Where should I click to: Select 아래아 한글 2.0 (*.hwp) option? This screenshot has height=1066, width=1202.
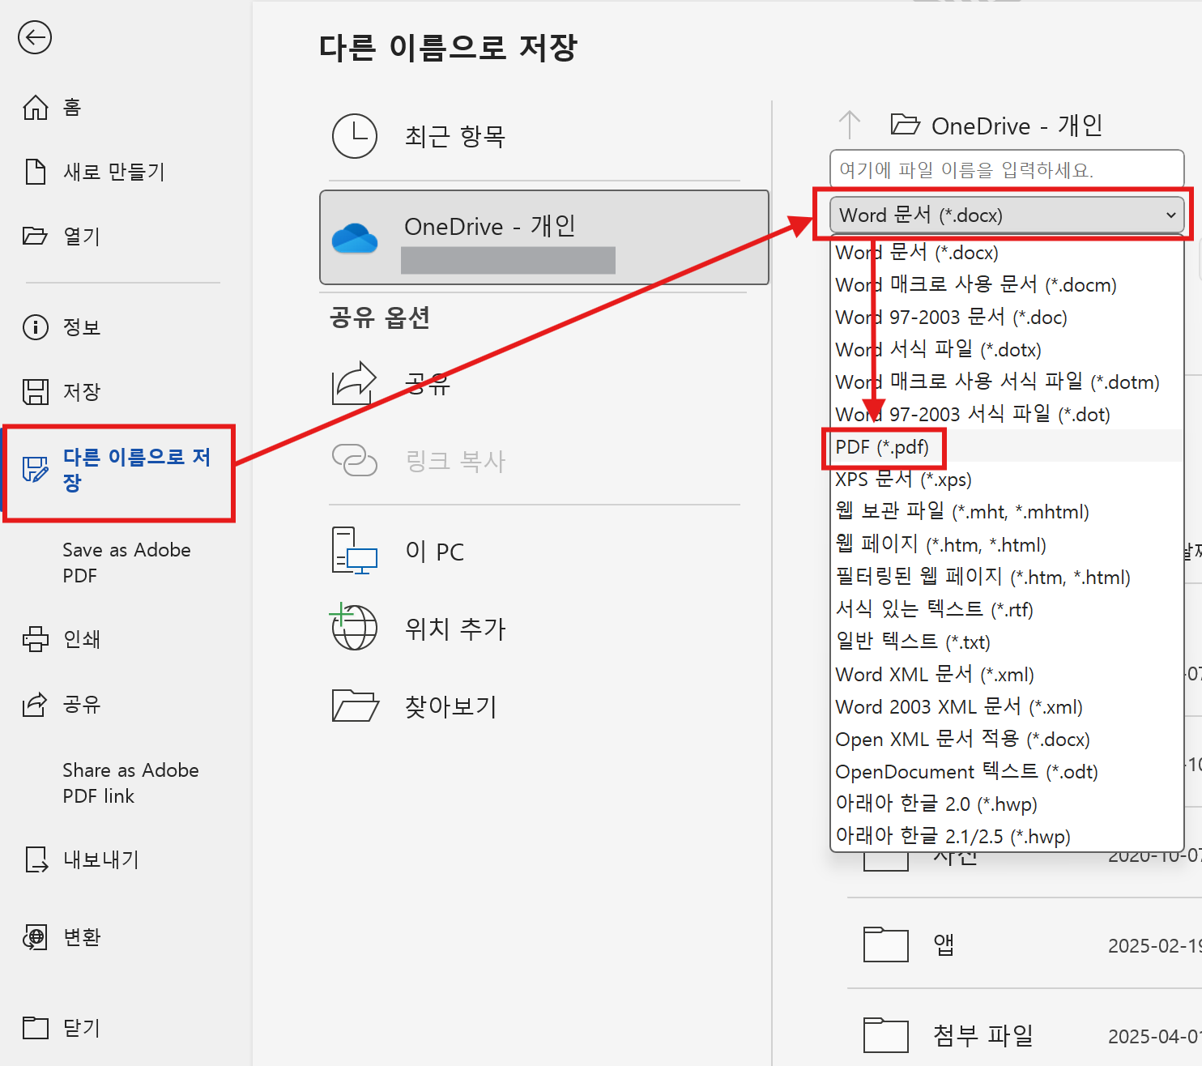coord(1007,804)
